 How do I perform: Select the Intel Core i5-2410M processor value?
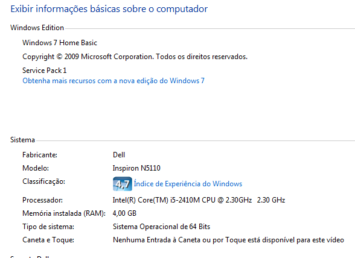pos(199,200)
